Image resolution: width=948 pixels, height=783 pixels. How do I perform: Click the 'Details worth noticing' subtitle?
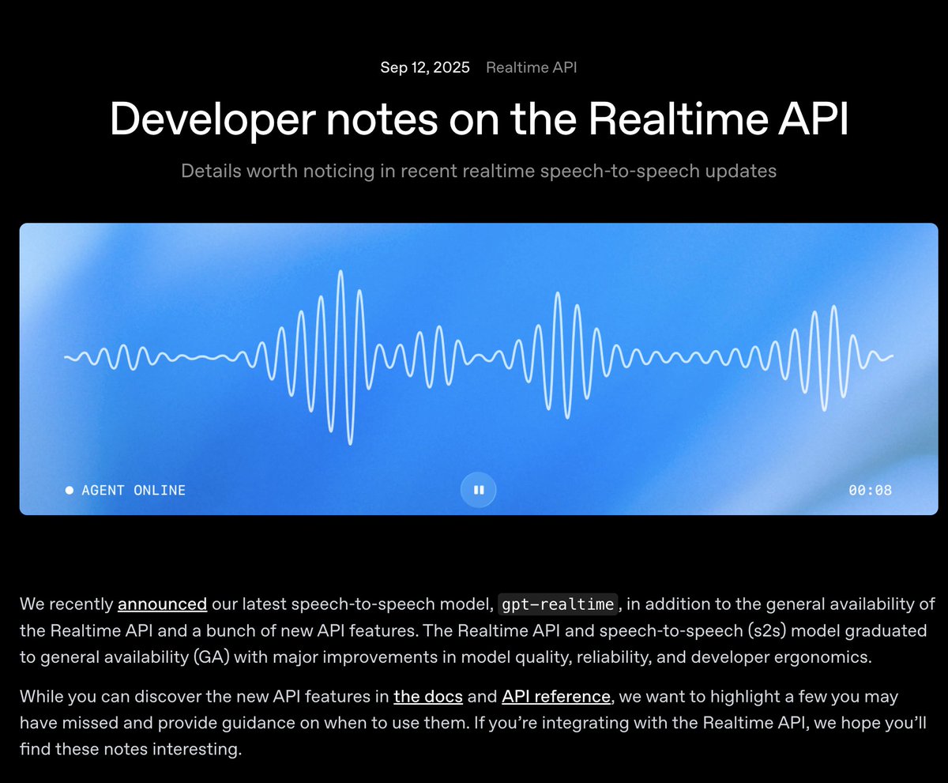click(478, 171)
